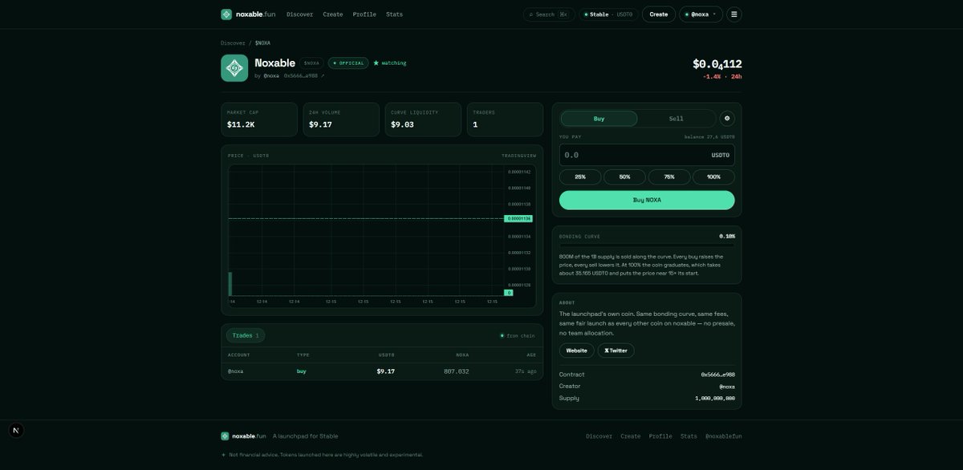Select the 100% amount button
Viewport: 963px width, 470px height.
713,176
